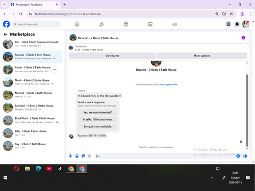Reload the Messenger page
This screenshot has height=191, width=255.
click(21, 14)
